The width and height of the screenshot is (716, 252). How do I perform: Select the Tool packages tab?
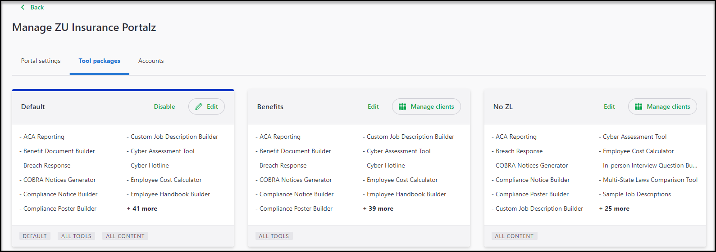pos(99,61)
